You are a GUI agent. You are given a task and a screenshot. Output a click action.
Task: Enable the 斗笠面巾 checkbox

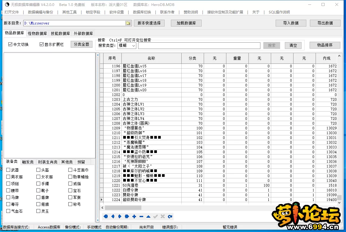(70, 170)
